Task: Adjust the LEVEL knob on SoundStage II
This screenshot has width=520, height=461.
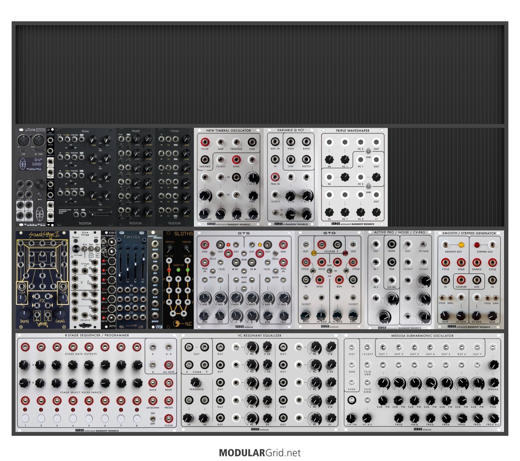Action: point(59,313)
